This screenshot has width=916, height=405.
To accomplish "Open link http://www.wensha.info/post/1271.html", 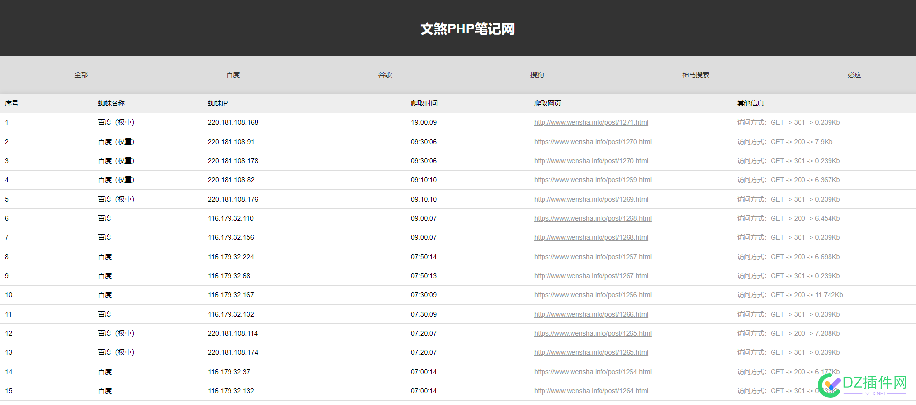I will click(x=591, y=122).
